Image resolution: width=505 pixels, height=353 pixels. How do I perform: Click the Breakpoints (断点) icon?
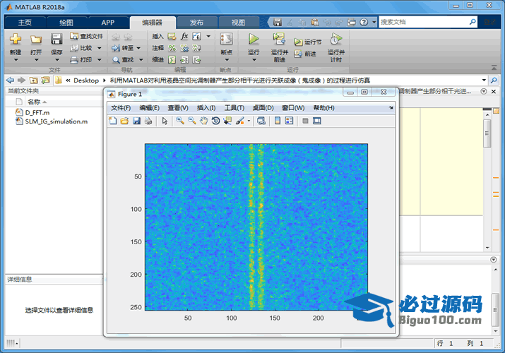point(227,40)
